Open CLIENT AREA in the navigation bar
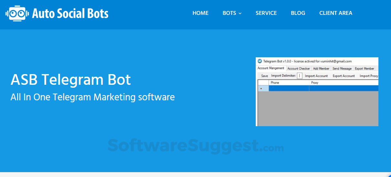The height and width of the screenshot is (177, 391). tap(336, 13)
